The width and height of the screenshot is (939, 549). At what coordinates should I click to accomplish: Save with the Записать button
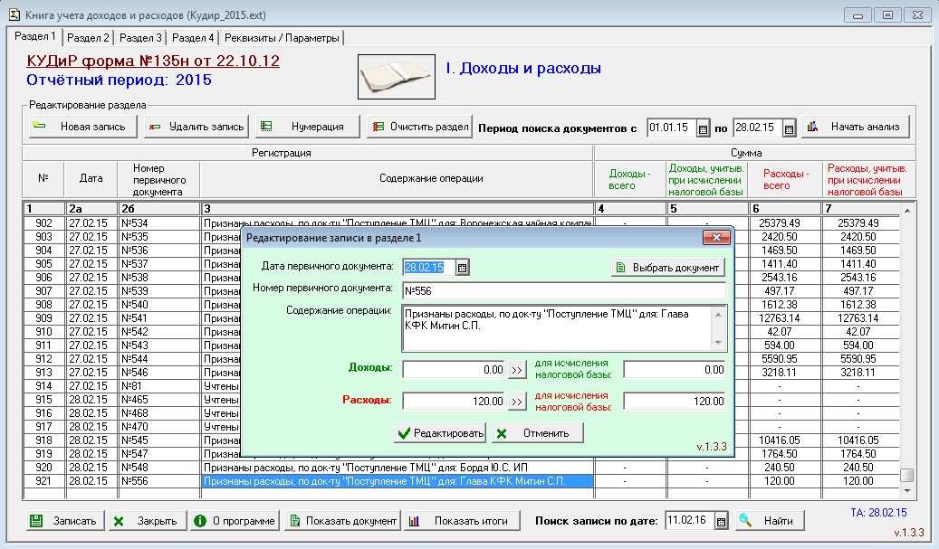point(63,521)
